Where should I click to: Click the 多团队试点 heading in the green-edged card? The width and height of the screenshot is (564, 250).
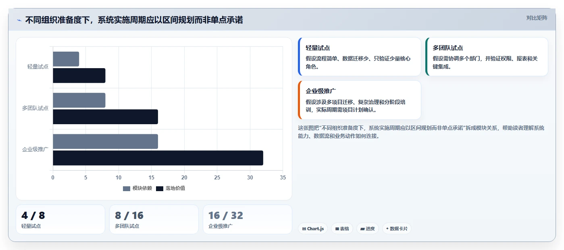click(448, 48)
